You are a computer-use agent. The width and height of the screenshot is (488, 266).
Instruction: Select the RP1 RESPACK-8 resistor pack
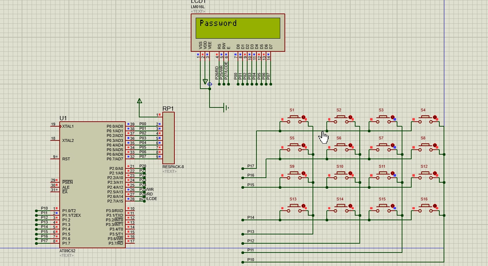pyautogui.click(x=168, y=138)
